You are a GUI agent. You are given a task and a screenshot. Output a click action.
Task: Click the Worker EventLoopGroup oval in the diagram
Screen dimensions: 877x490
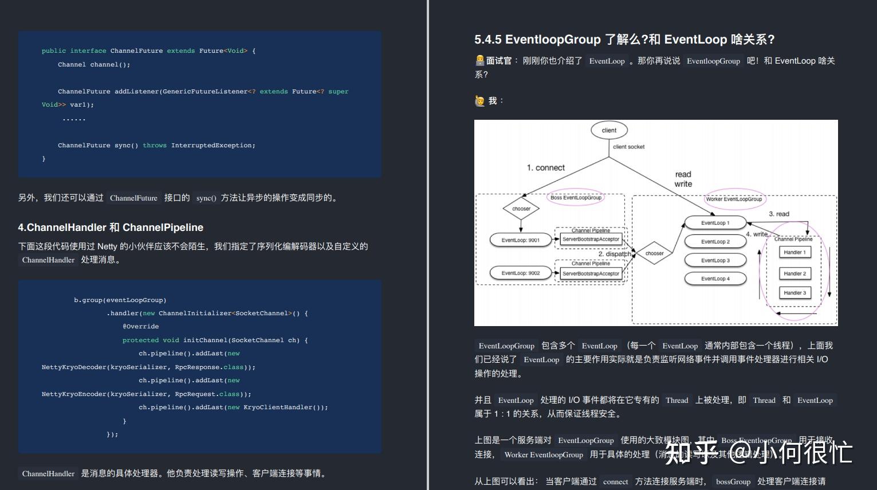[734, 199]
